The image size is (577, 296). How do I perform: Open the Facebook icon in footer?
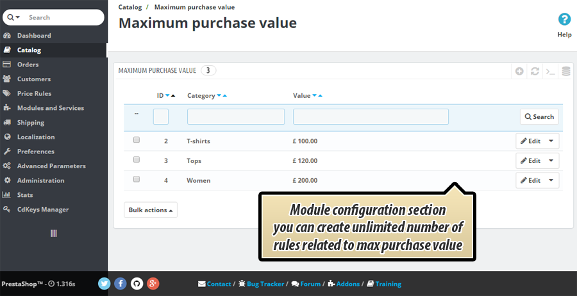pos(121,283)
